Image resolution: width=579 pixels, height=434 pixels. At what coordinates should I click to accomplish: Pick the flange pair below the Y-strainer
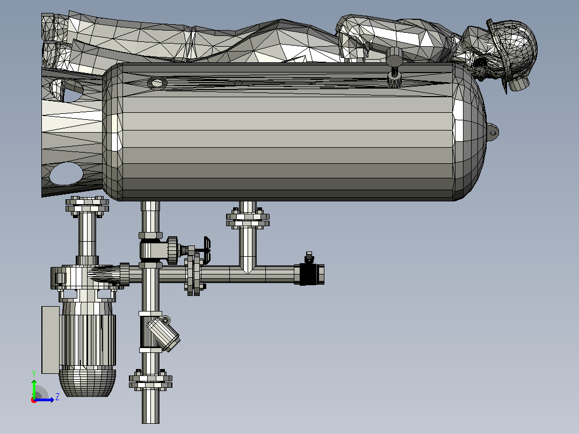click(150, 380)
